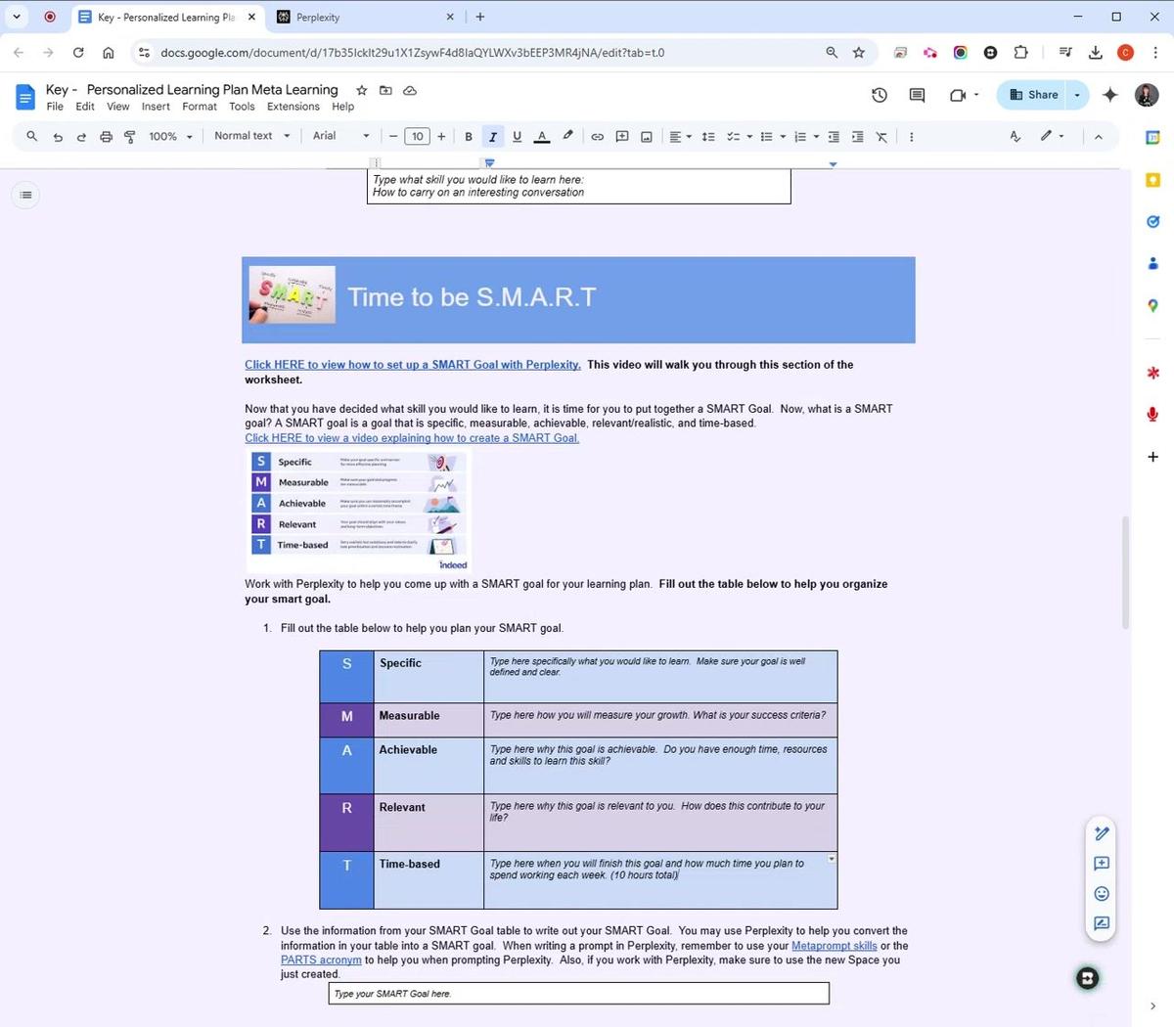Click the Insert link toolbar icon

(x=597, y=137)
